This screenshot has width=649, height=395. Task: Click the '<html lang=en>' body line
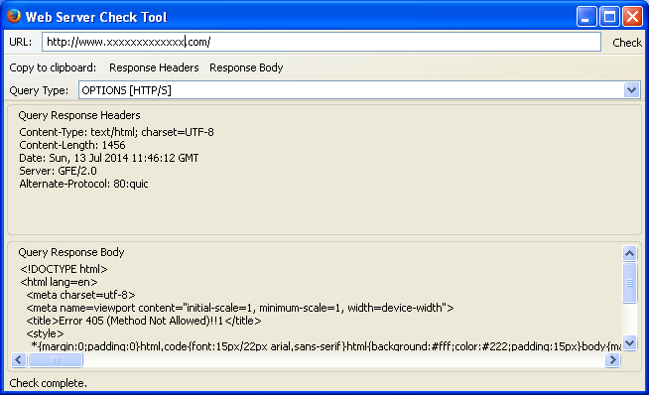59,282
